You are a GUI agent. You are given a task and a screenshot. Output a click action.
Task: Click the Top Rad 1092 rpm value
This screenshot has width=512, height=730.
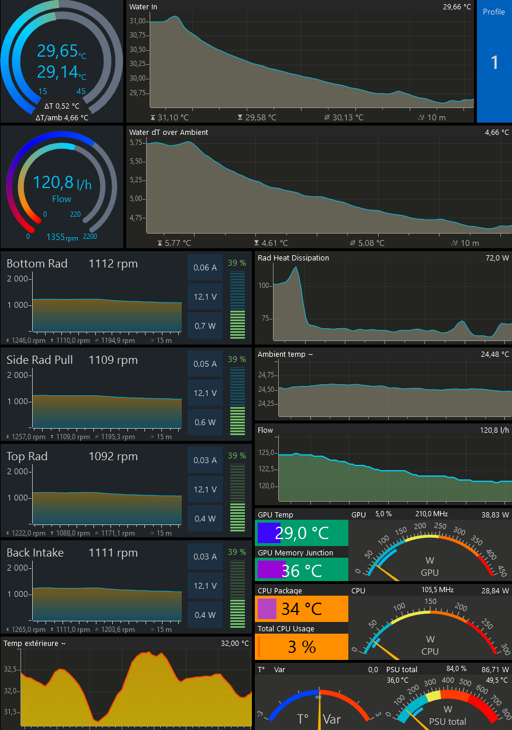point(113,456)
